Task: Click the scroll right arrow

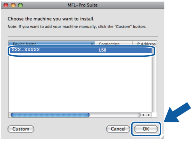Action: (x=149, y=115)
